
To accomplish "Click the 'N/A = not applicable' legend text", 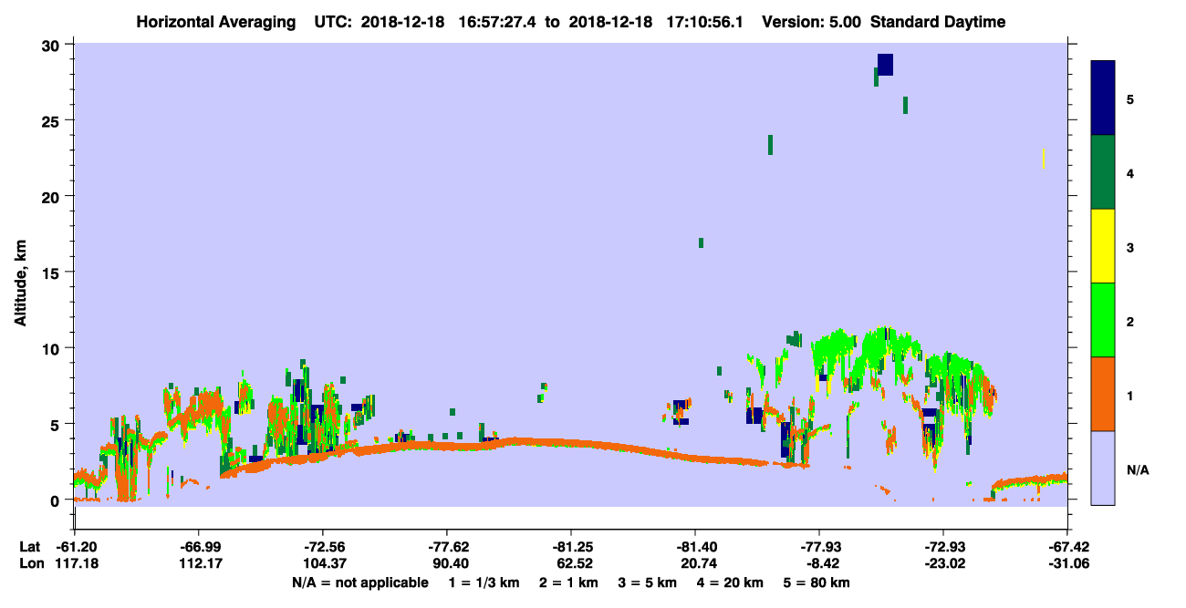I will (359, 582).
